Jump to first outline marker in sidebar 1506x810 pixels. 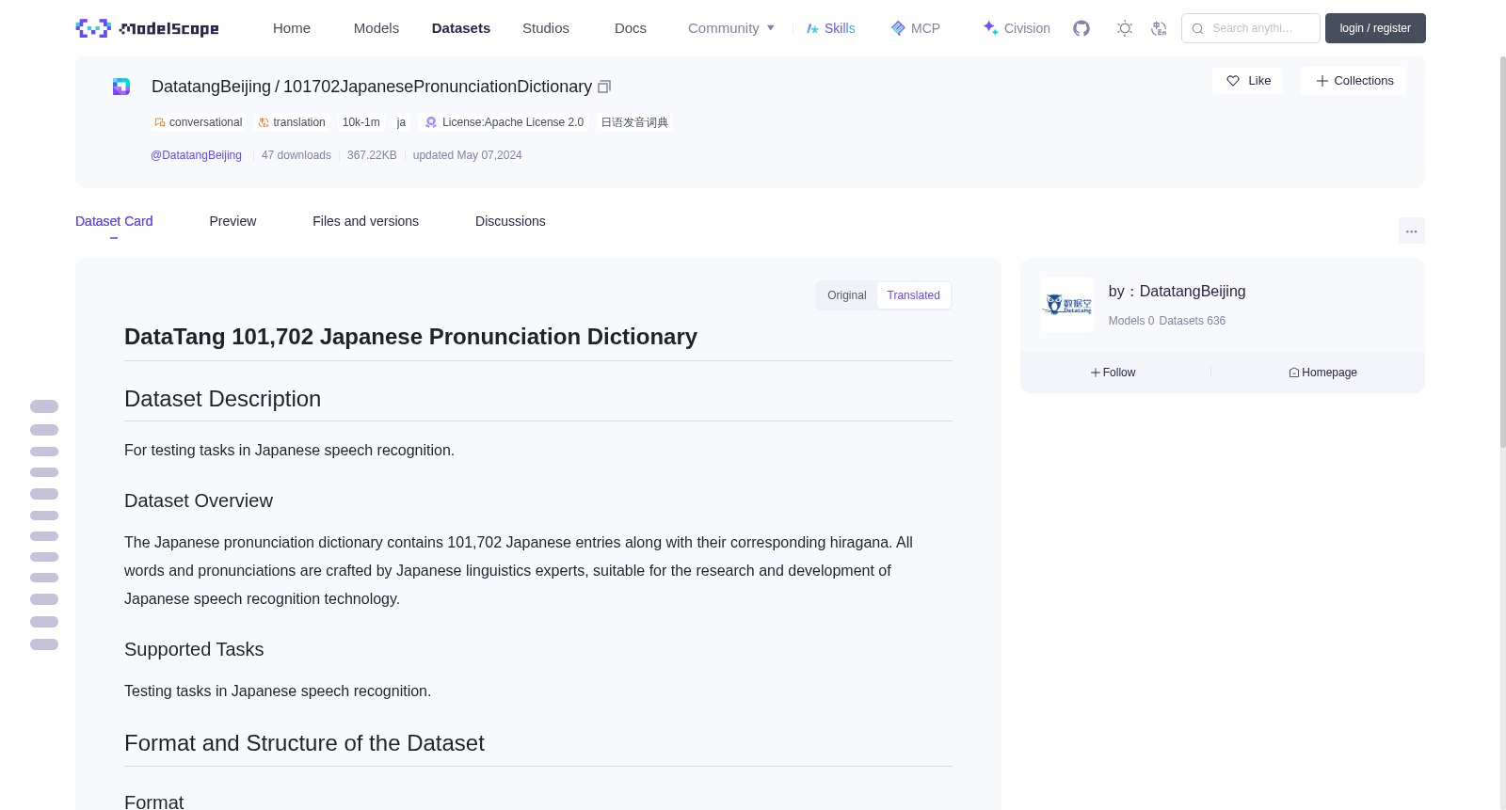coord(44,406)
